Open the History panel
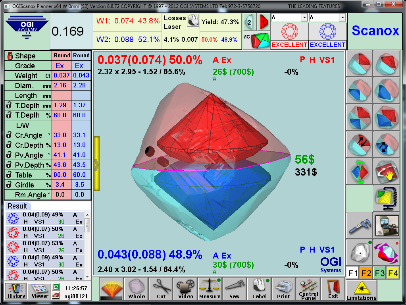The width and height of the screenshot is (406, 305). pos(16,291)
